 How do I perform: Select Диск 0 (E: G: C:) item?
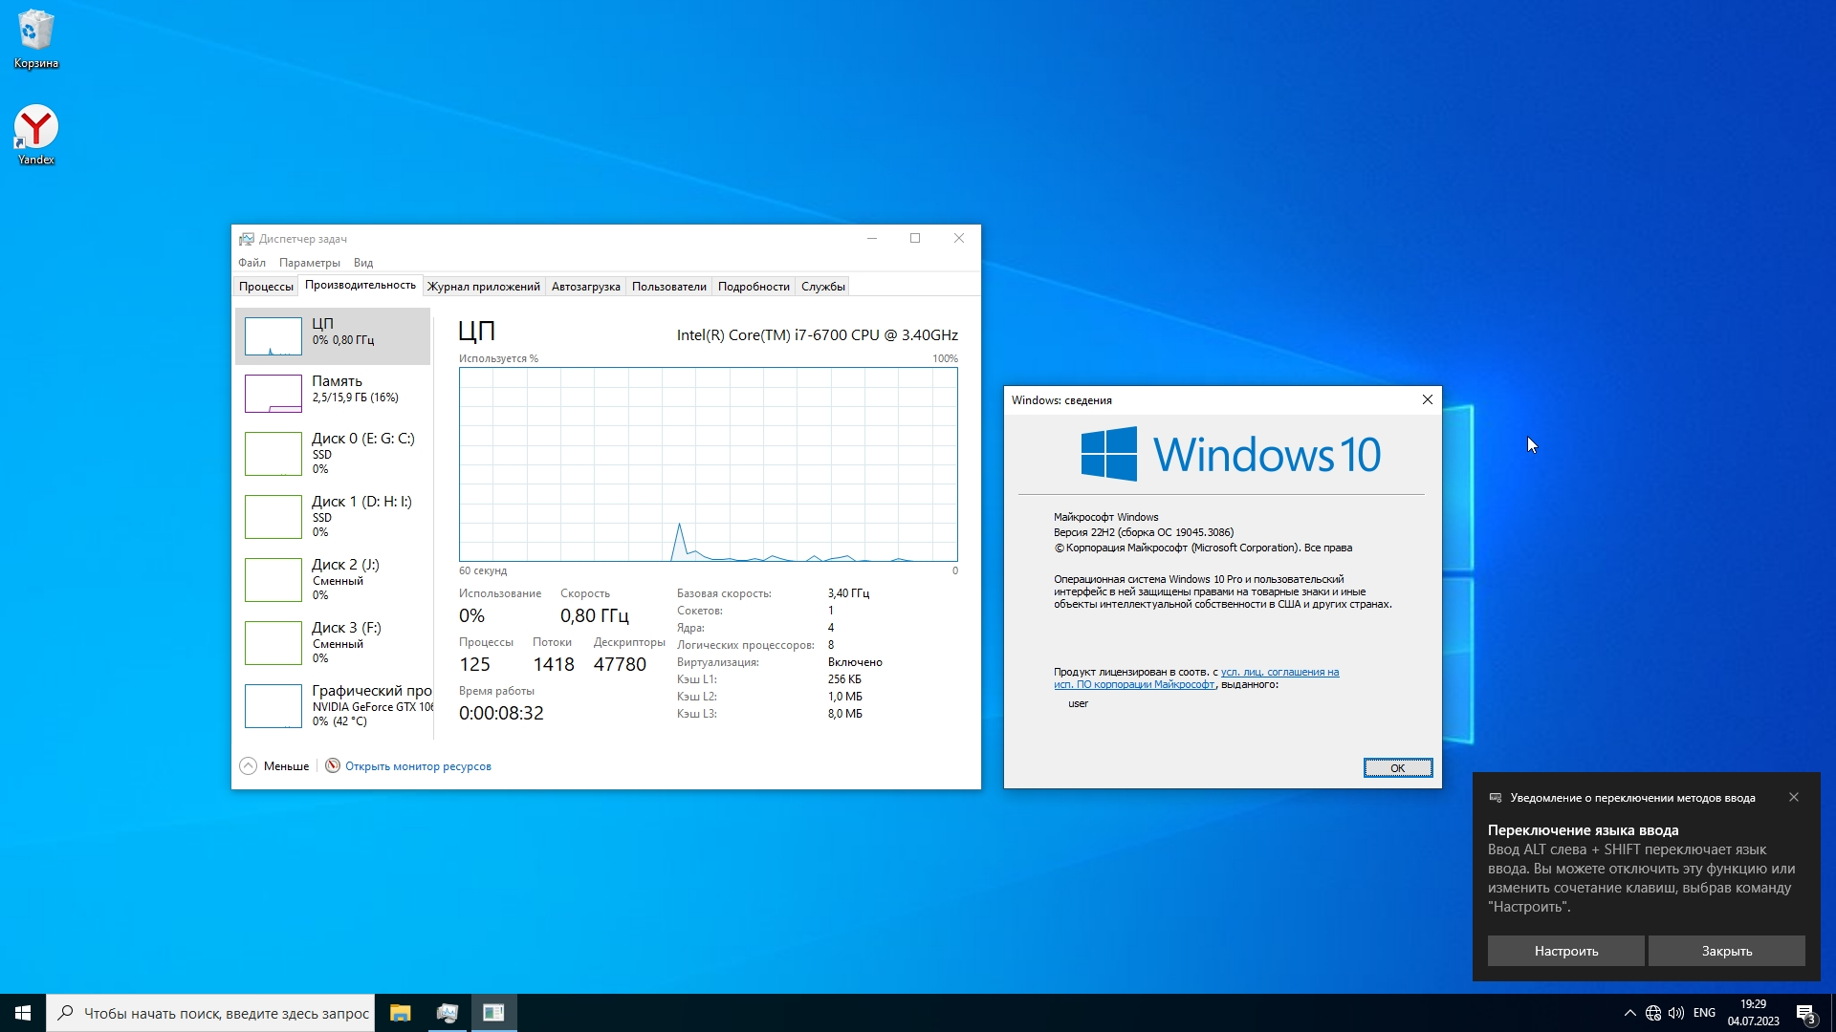333,452
